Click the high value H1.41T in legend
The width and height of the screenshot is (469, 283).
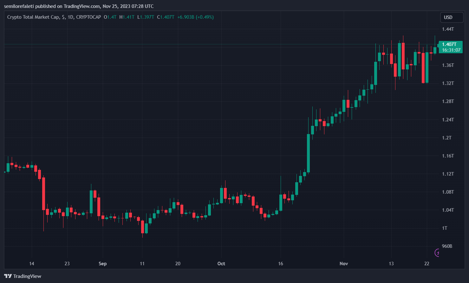click(x=127, y=17)
